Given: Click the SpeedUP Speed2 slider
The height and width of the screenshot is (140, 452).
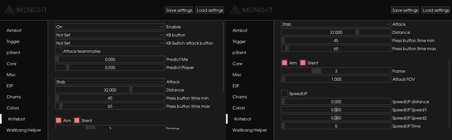Looking at the screenshot, I should pos(336,118).
